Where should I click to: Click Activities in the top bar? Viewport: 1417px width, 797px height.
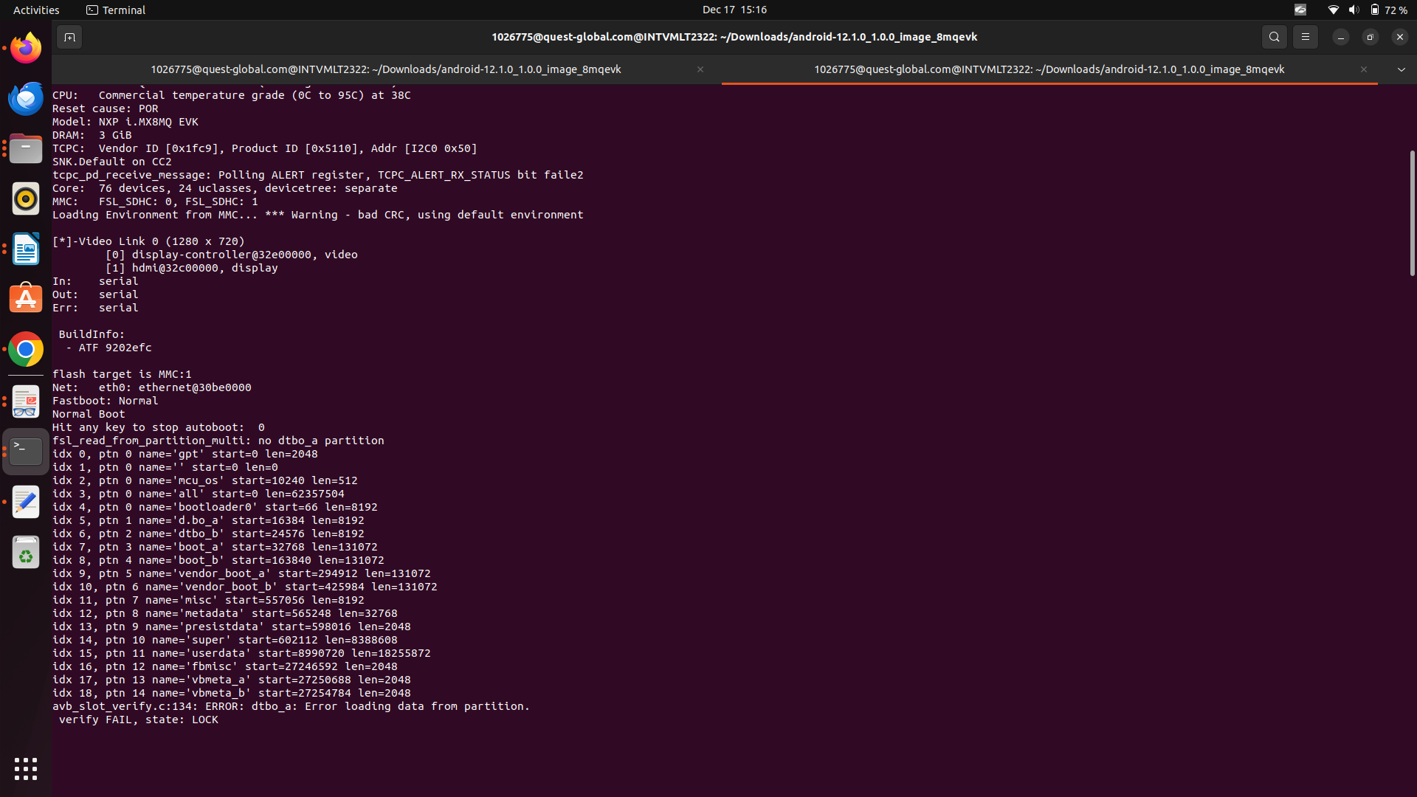click(x=36, y=10)
